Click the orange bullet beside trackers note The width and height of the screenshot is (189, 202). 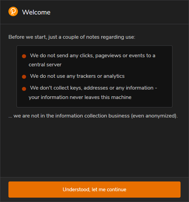click(24, 77)
